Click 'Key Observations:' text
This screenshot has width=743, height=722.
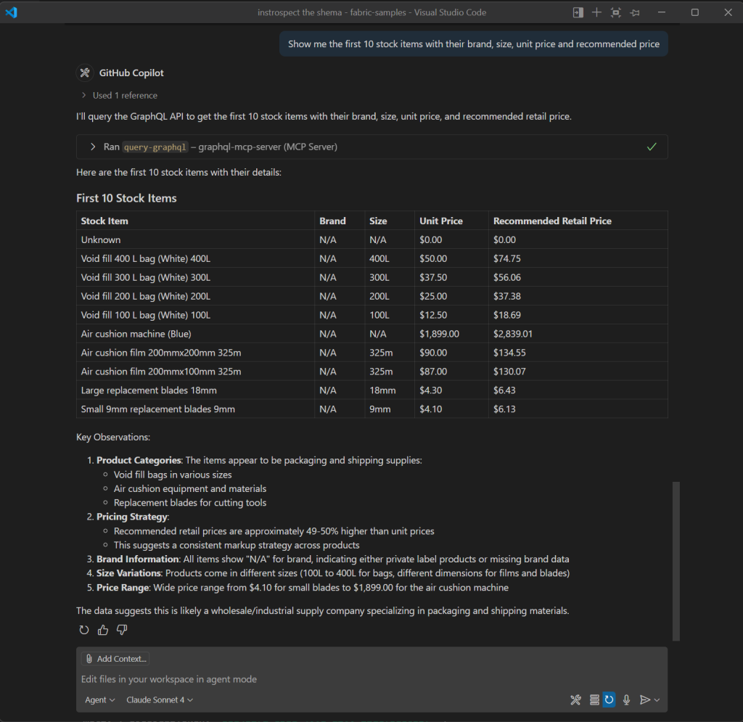pyautogui.click(x=113, y=437)
